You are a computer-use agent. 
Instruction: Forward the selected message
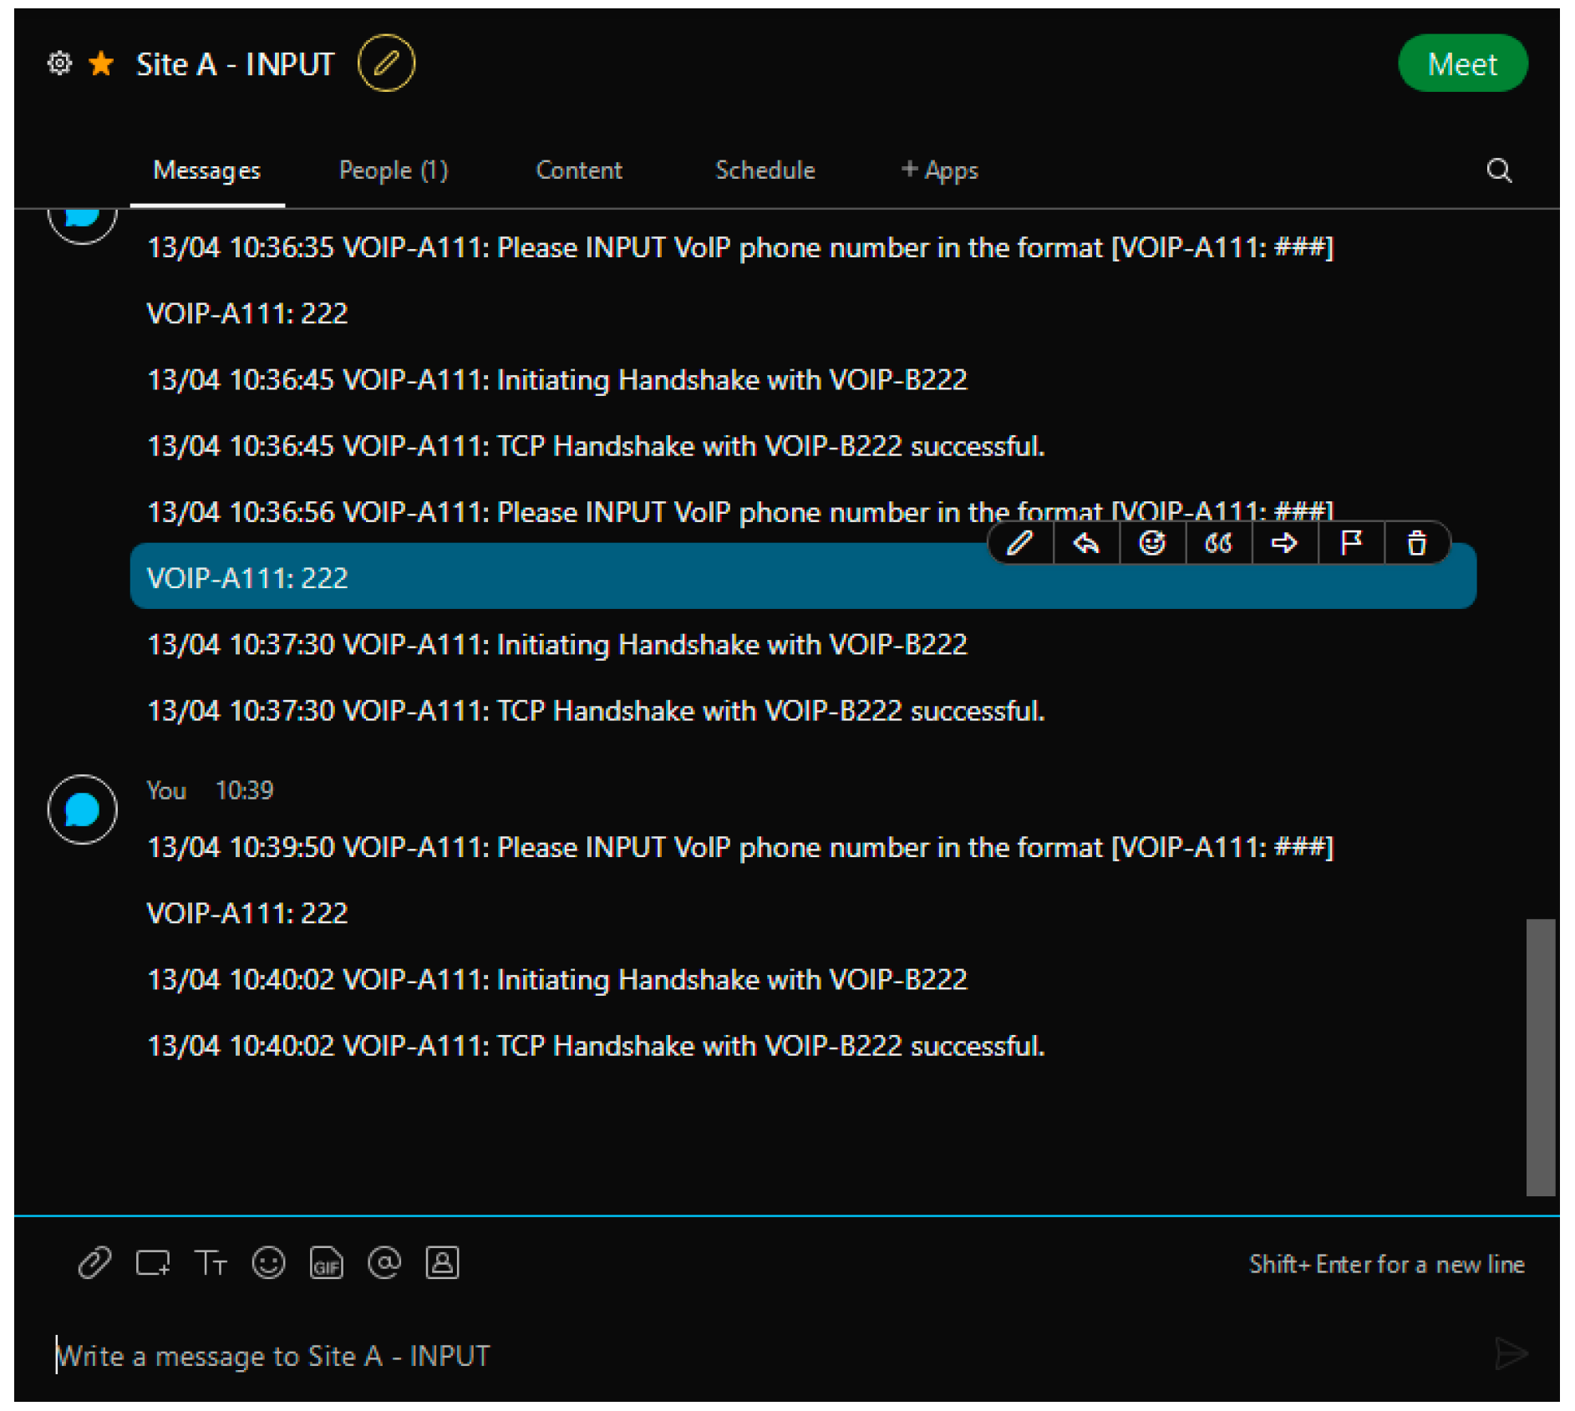pos(1284,543)
